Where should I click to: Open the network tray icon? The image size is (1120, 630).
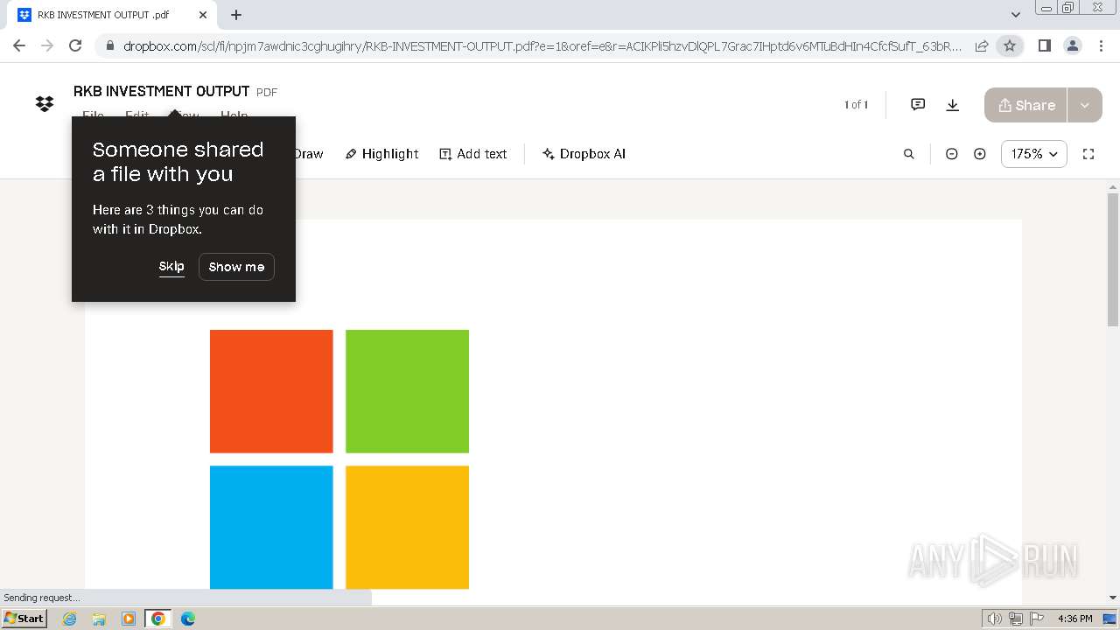tap(1016, 619)
